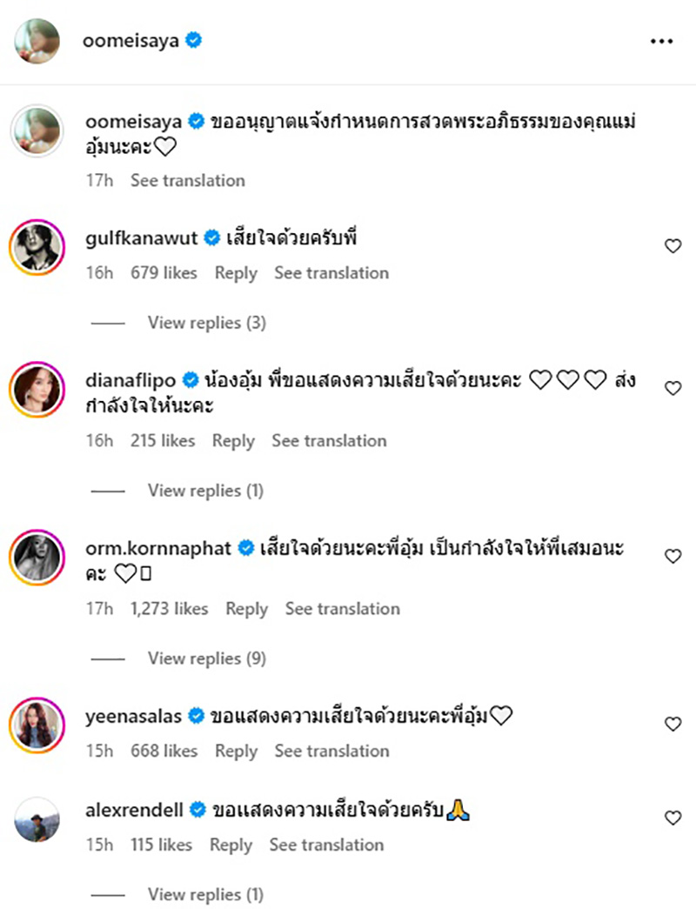Click yeenasalas's verified badge
Screen dimensions: 696x909
click(x=195, y=716)
